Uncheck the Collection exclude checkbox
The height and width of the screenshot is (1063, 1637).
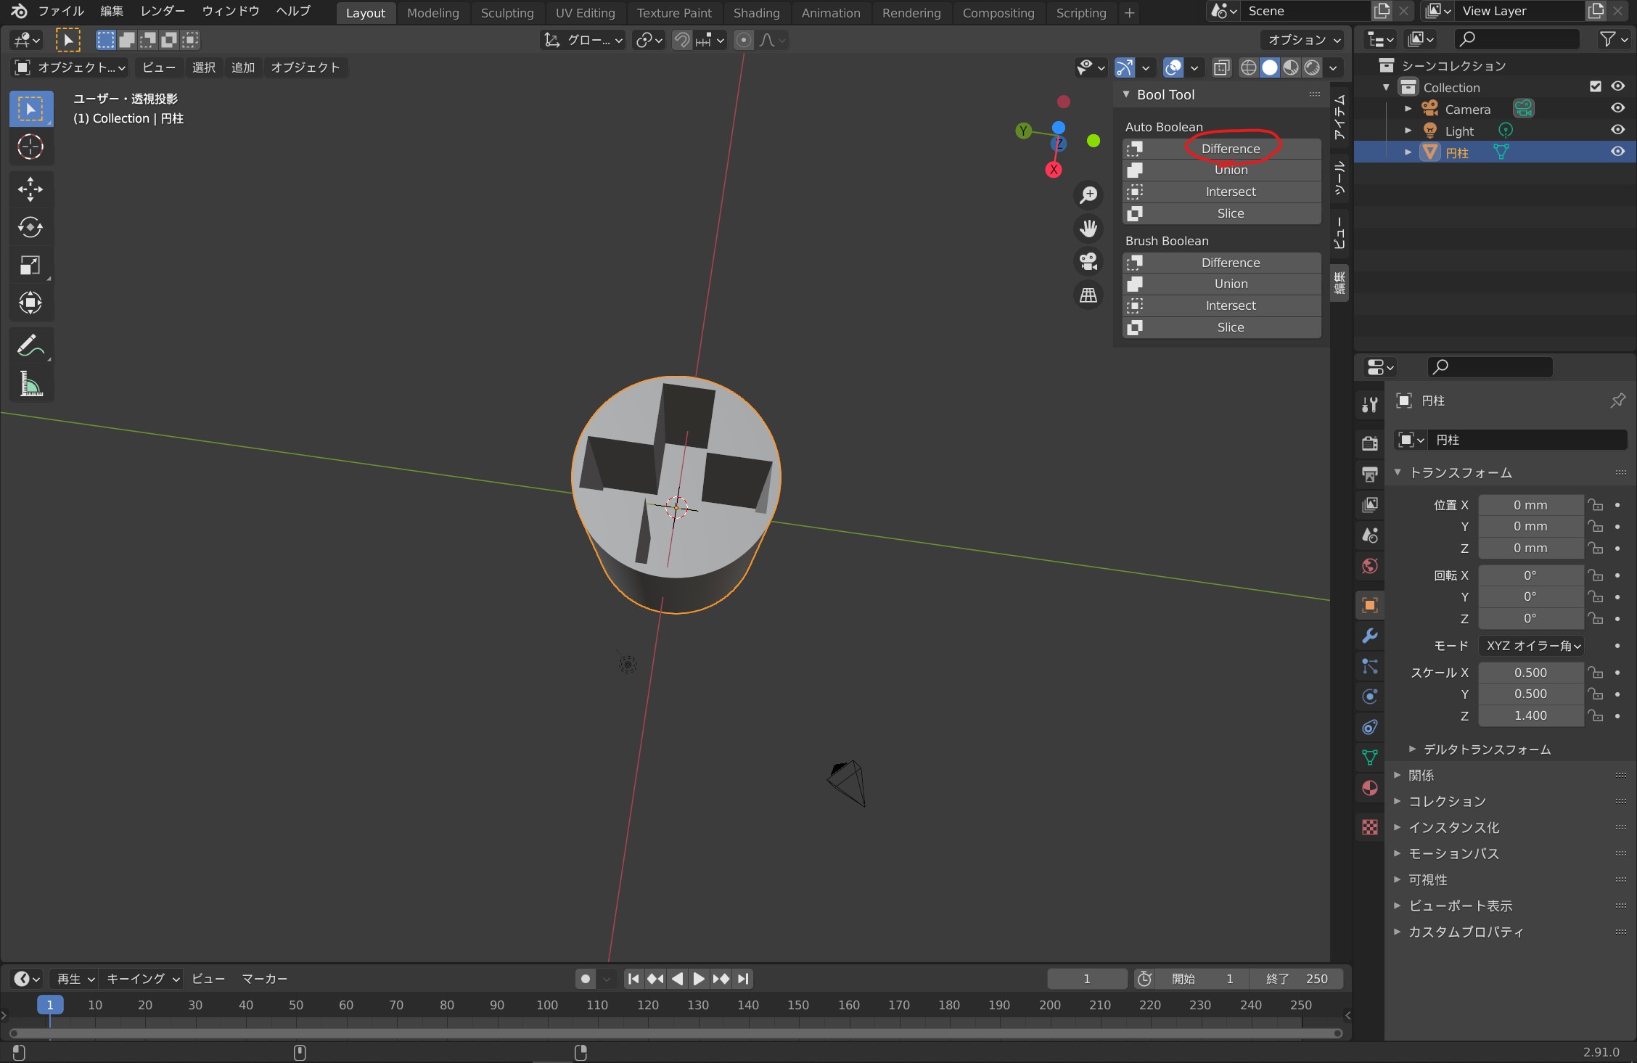[1595, 86]
